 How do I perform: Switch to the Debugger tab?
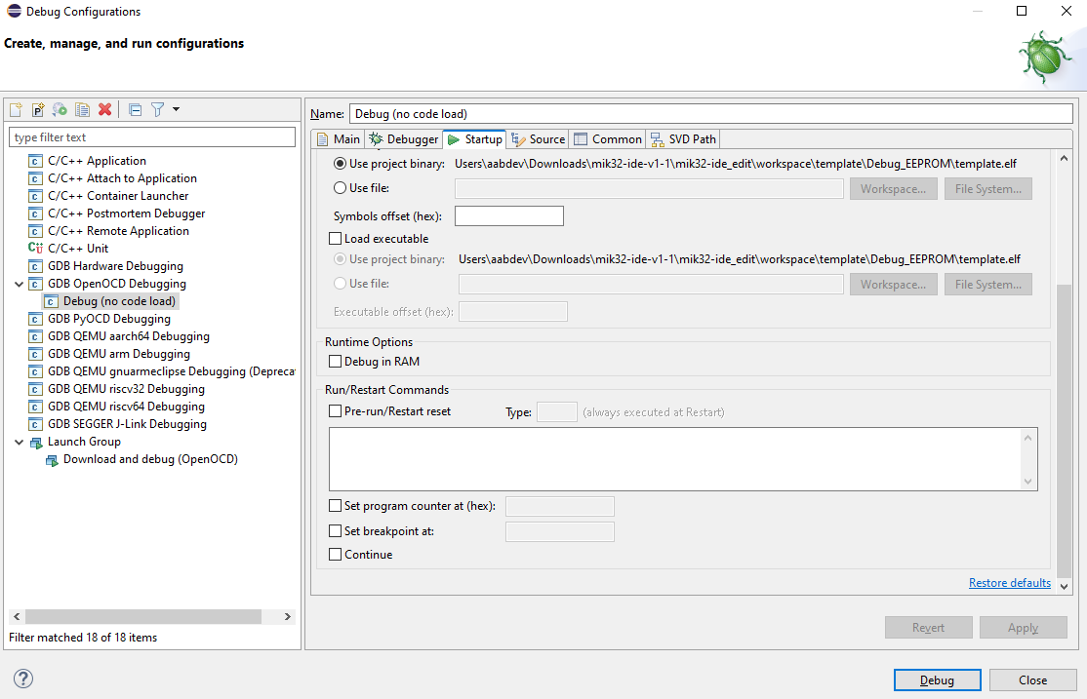404,139
